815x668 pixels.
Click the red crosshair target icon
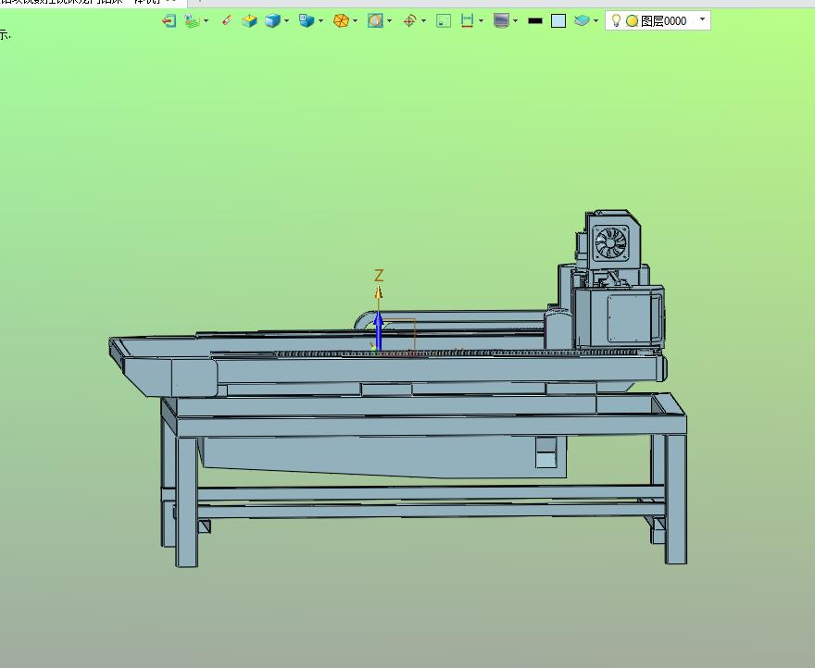pyautogui.click(x=410, y=20)
